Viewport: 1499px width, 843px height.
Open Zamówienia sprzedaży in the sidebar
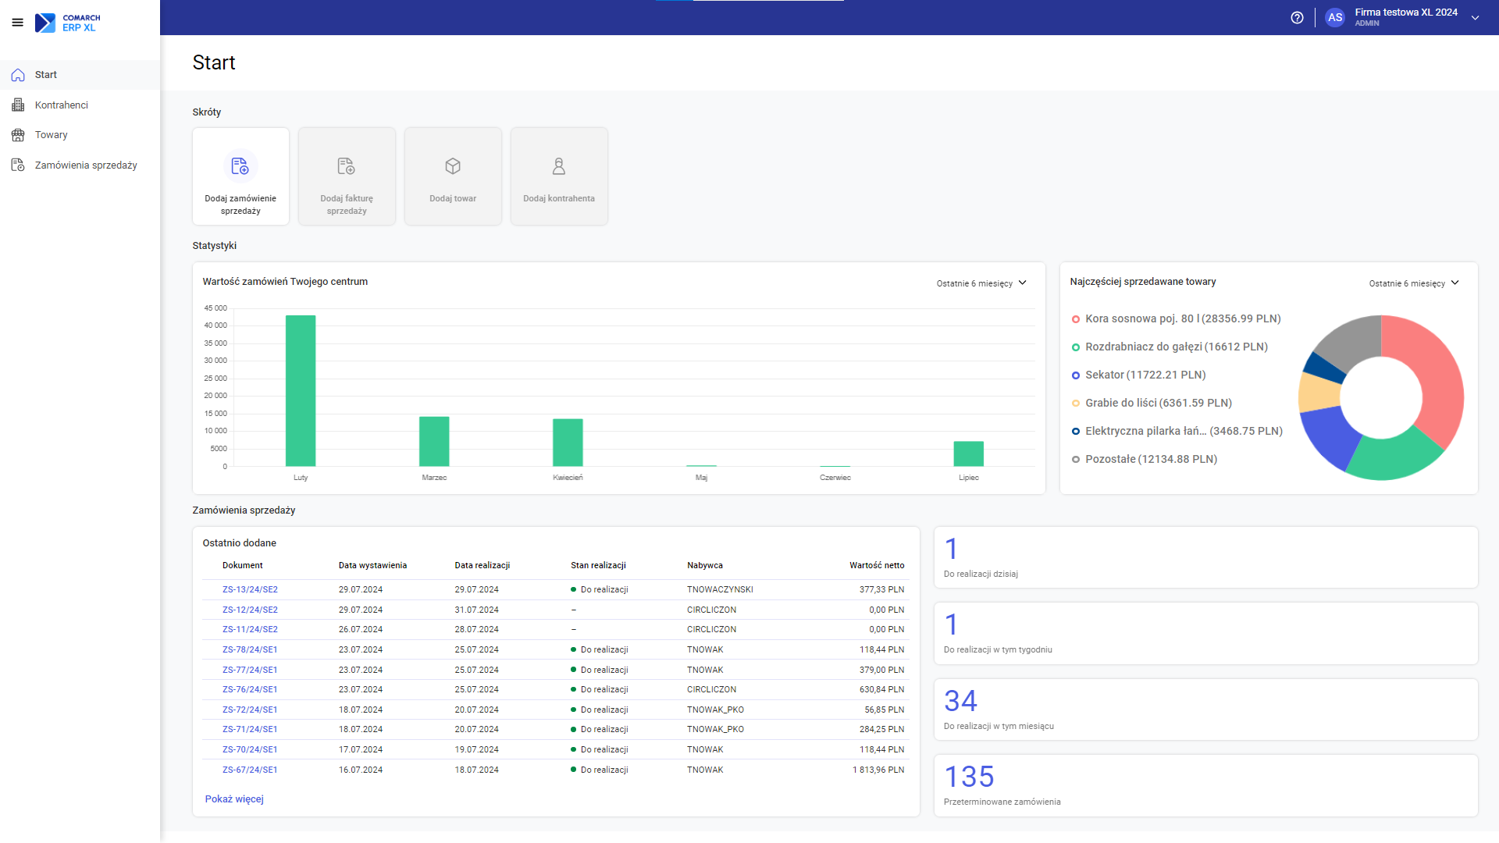80,165
